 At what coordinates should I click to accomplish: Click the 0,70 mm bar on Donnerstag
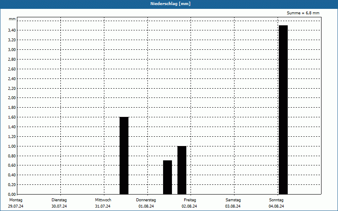click(x=167, y=177)
